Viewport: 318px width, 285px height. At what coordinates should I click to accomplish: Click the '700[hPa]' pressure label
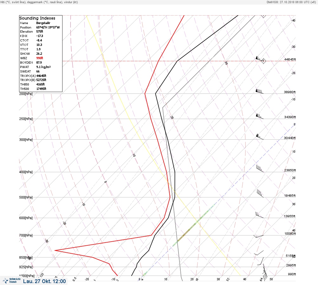point(26,235)
